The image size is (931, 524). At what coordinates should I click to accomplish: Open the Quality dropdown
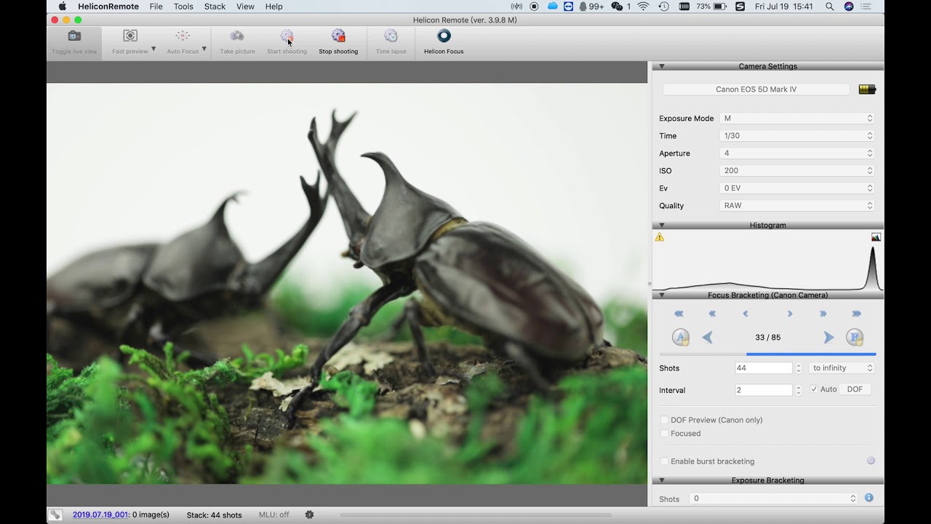pos(797,205)
